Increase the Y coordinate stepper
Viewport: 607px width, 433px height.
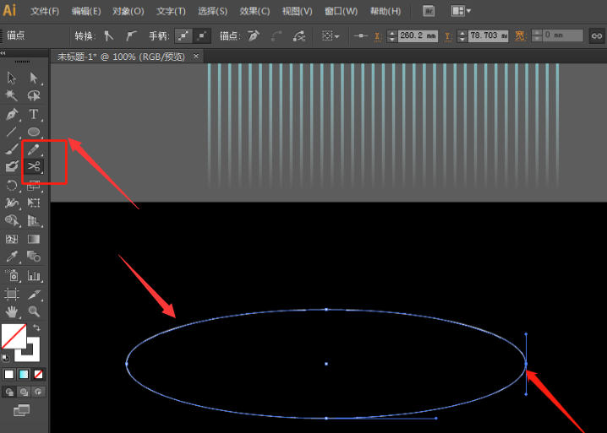pyautogui.click(x=462, y=33)
